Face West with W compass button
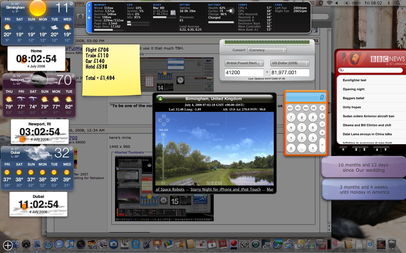Image resolution: width=406 pixels, height=253 pixels. [x=220, y=183]
